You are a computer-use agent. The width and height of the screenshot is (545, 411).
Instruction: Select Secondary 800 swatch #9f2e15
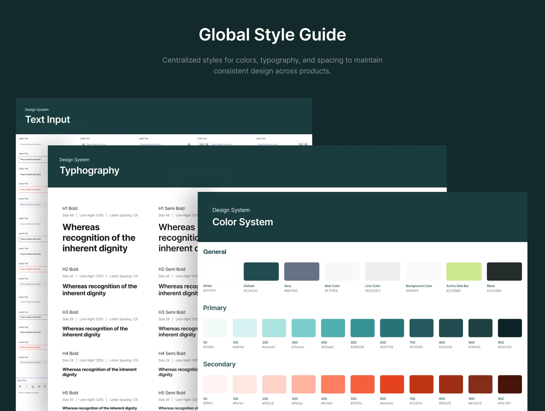click(451, 384)
